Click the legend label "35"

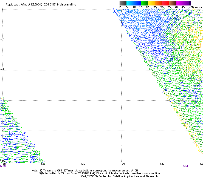169,7
